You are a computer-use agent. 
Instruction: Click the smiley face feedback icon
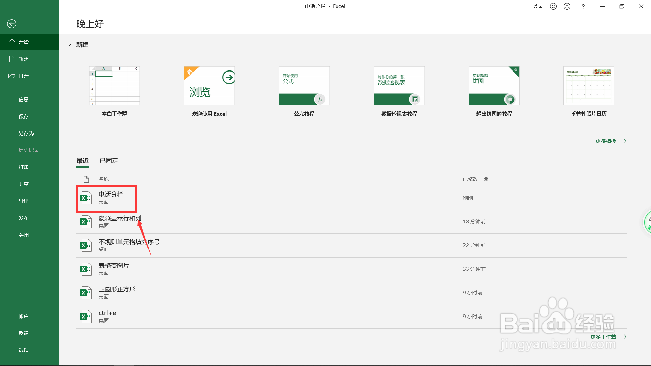tap(553, 6)
